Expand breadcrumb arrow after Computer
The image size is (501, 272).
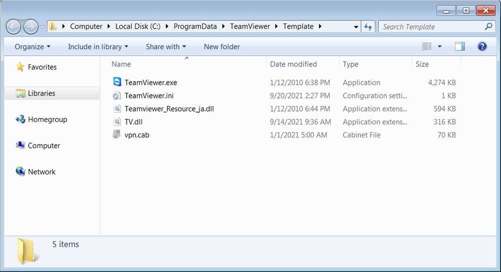[x=109, y=26]
